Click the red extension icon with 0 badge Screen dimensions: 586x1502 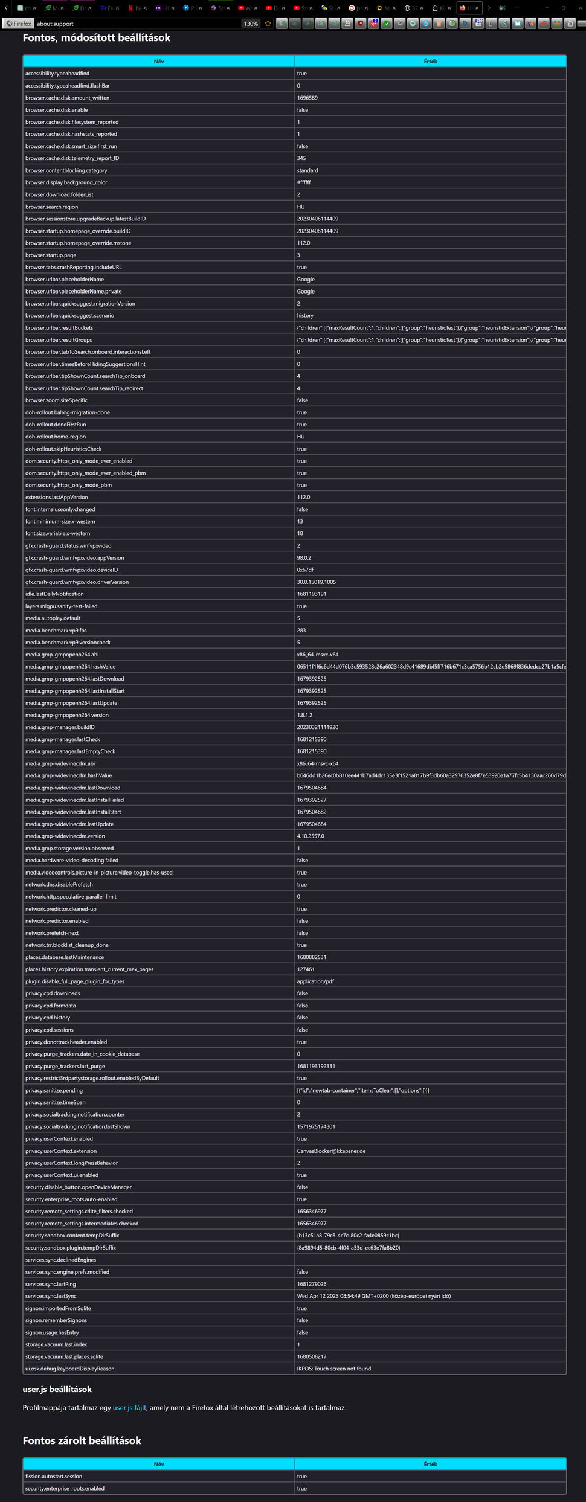(x=374, y=23)
